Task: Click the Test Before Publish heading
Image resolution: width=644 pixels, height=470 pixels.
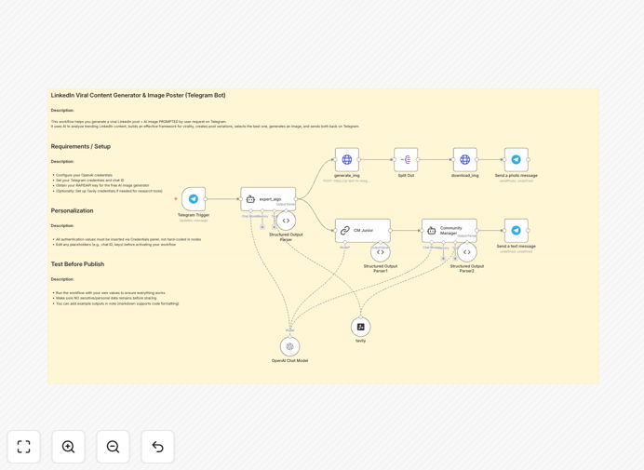Action: [x=77, y=264]
